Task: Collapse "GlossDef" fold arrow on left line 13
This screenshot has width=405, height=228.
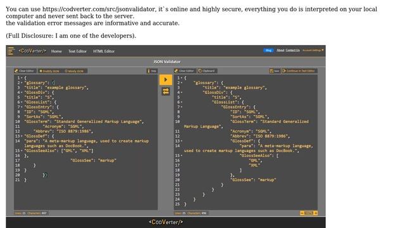Action: (22, 136)
